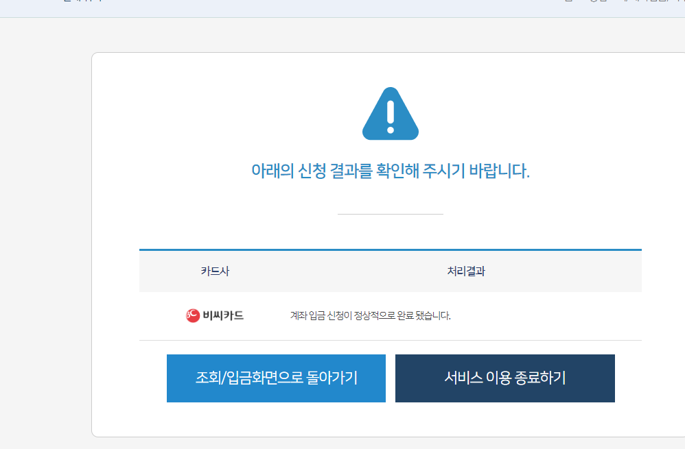The image size is (685, 449).
Task: Click the blue warning triangle icon
Action: coord(391,113)
